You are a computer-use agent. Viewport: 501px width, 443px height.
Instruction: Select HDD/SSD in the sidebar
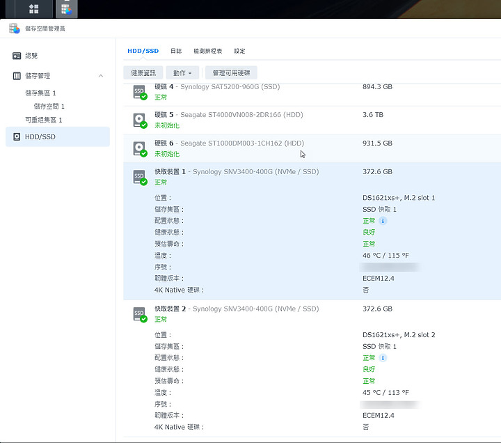click(x=58, y=137)
